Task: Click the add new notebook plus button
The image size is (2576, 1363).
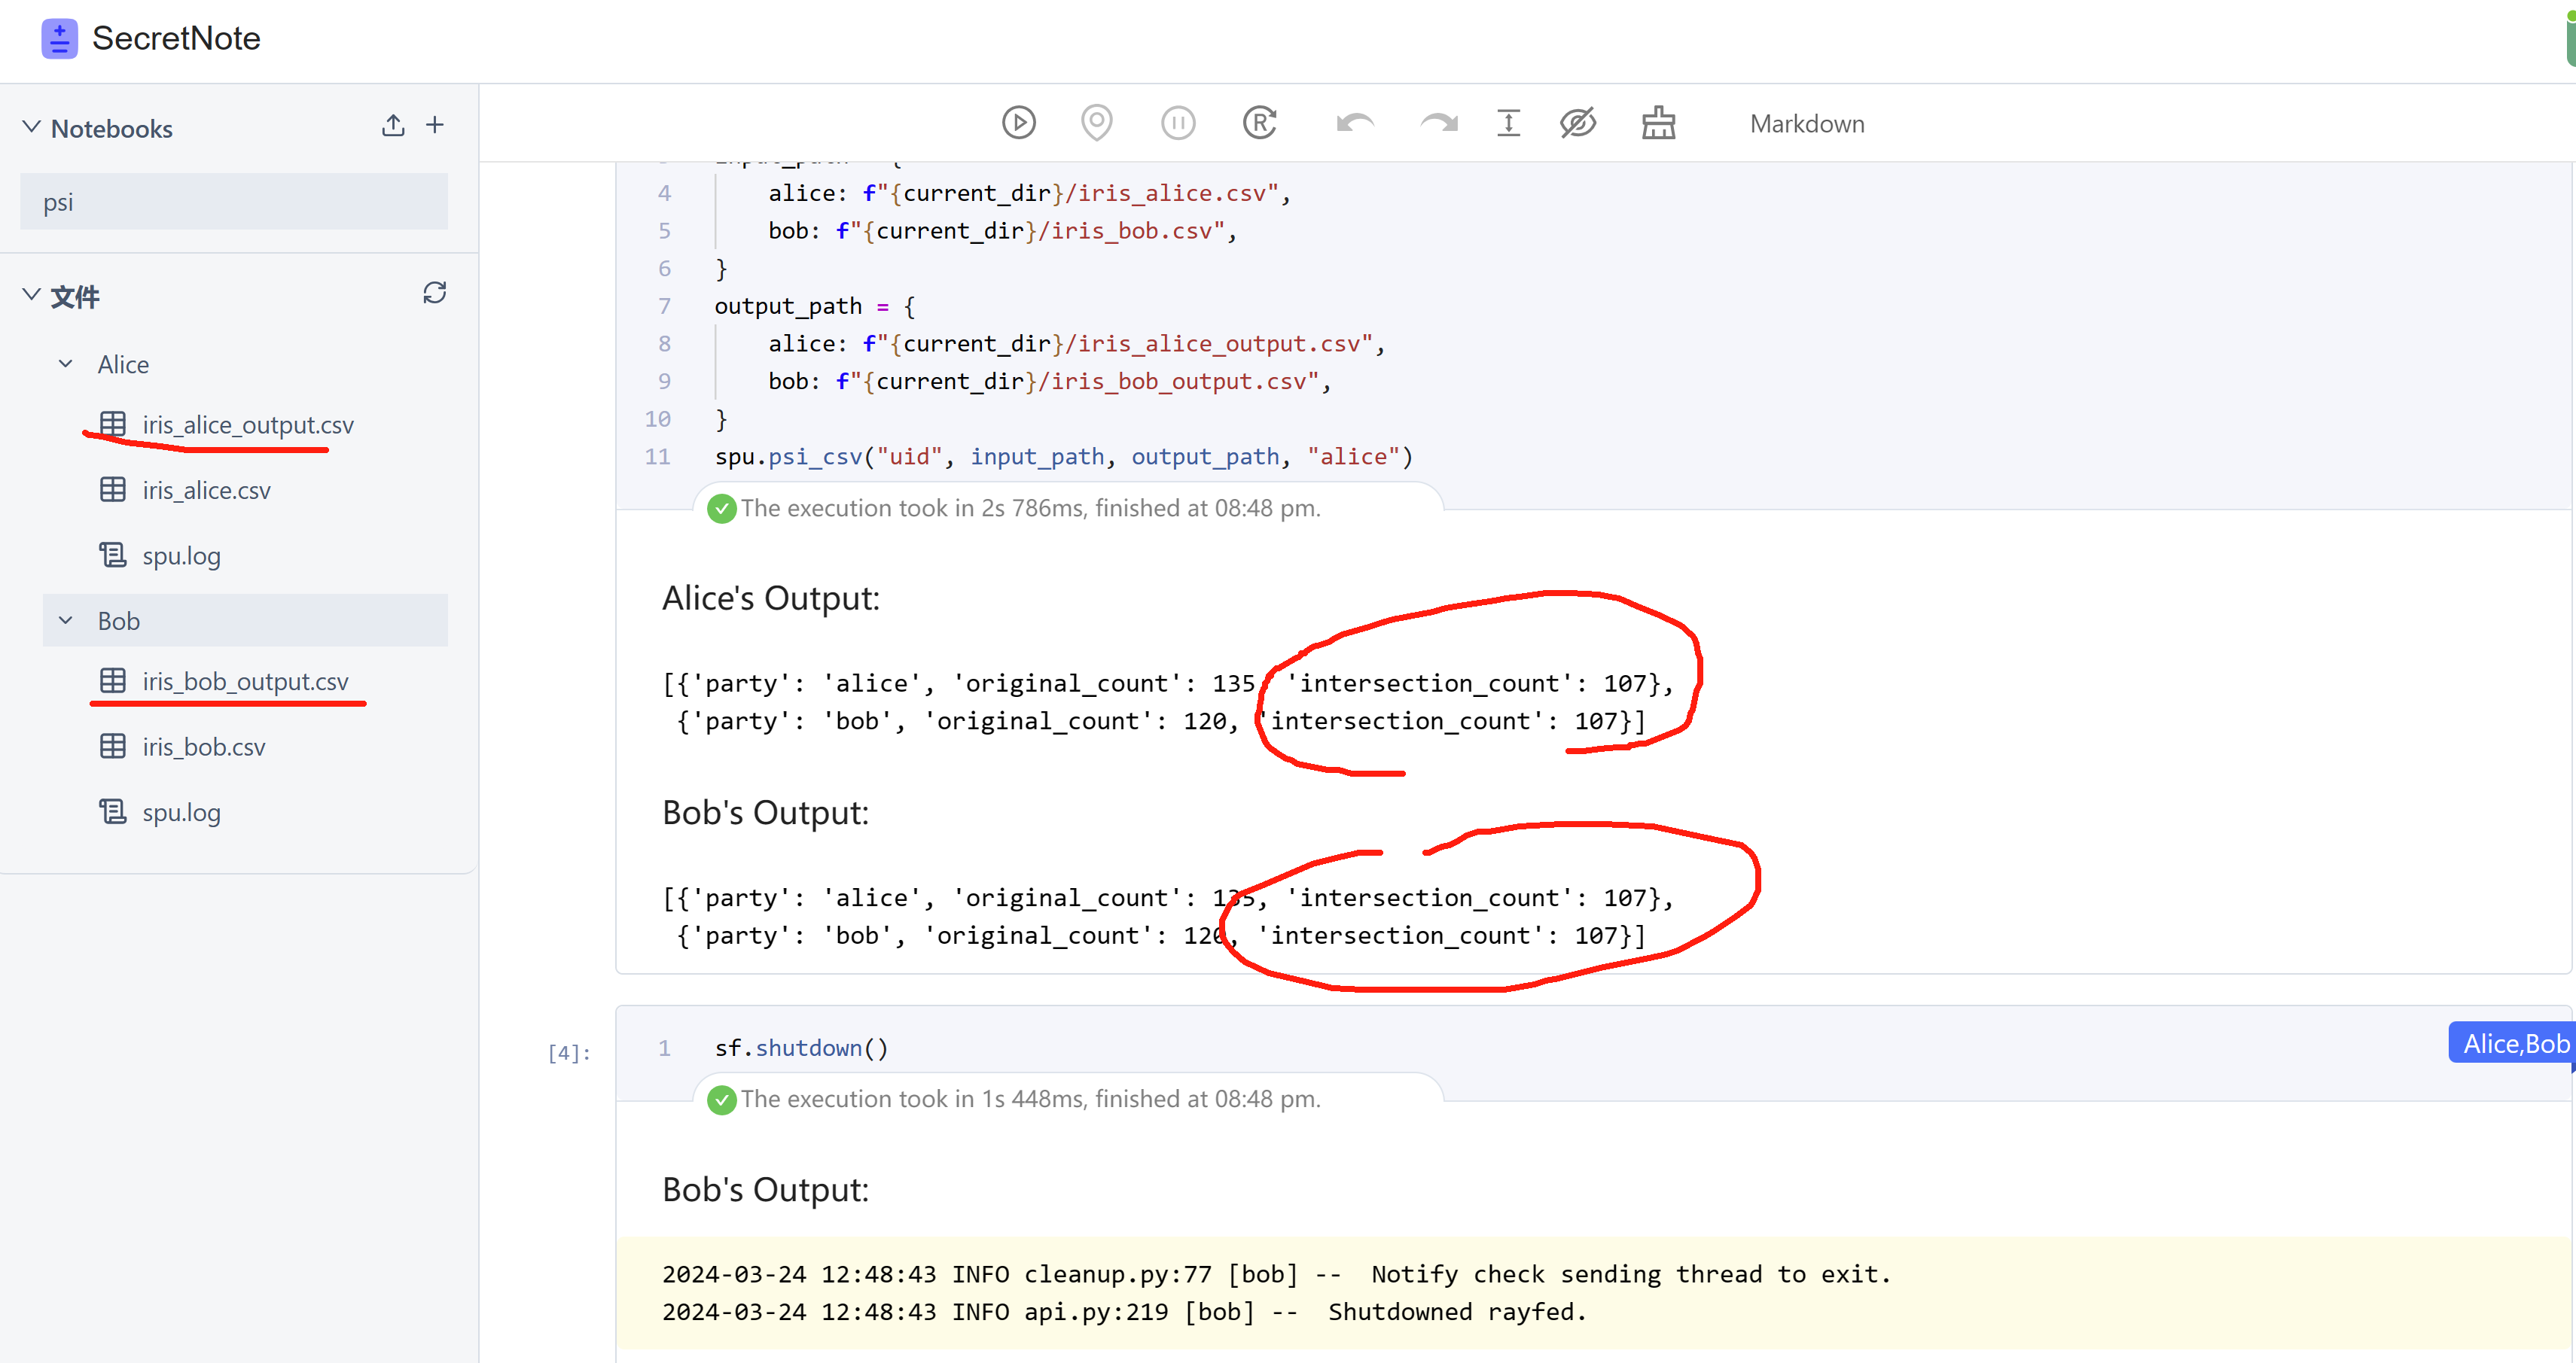Action: [x=434, y=125]
